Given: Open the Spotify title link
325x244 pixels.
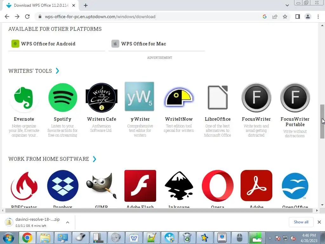Looking at the screenshot, I should (x=63, y=119).
